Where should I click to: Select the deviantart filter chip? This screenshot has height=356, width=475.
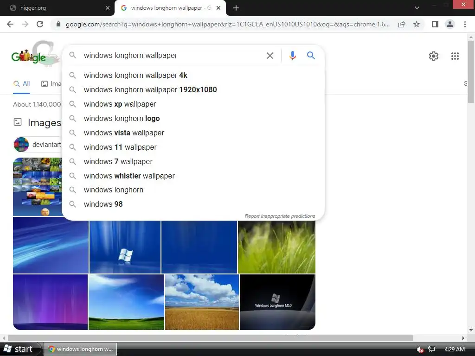click(38, 145)
